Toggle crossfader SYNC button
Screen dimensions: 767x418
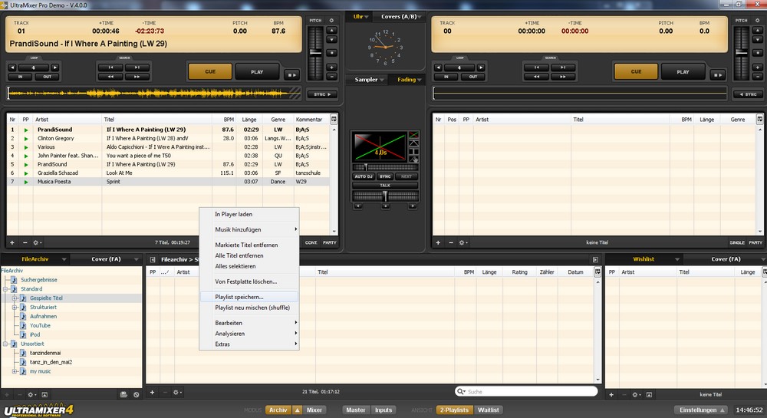pyautogui.click(x=386, y=176)
